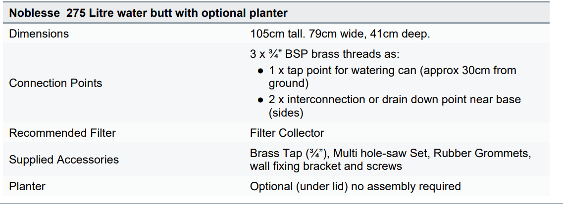Click the word ground) under the first bullet
The width and height of the screenshot is (563, 204).
[x=289, y=83]
